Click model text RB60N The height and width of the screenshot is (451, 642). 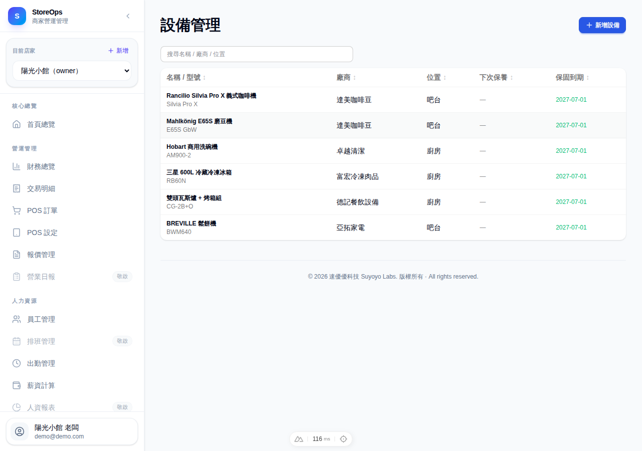176,181
